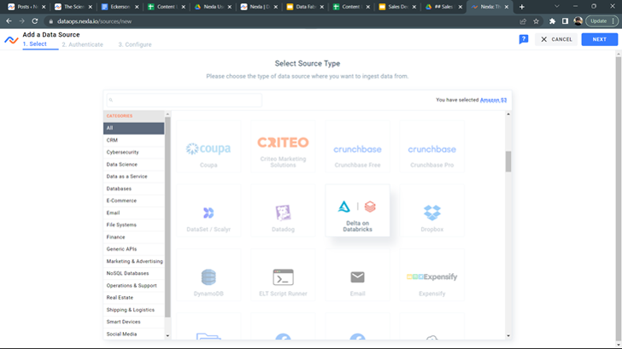This screenshot has height=349, width=622.
Task: Click the CANCEL button
Action: (x=556, y=39)
